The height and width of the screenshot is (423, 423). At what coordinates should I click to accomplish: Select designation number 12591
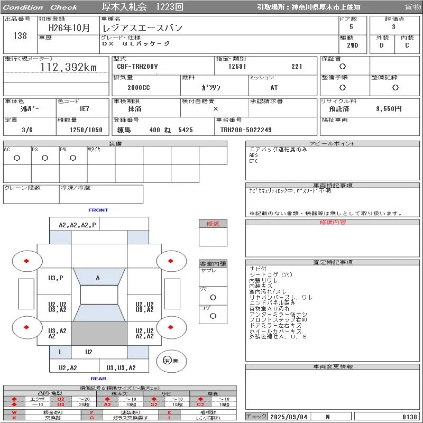click(237, 67)
